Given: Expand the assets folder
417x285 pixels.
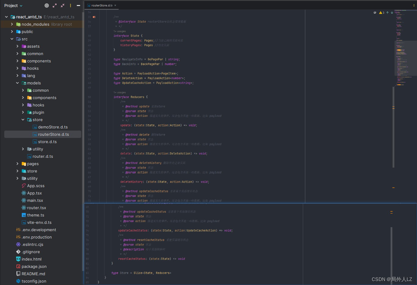Looking at the screenshot, I should tap(17, 46).
